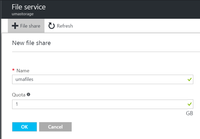
Task: Focus the Name field containing umafiles
Action: [x=103, y=80]
